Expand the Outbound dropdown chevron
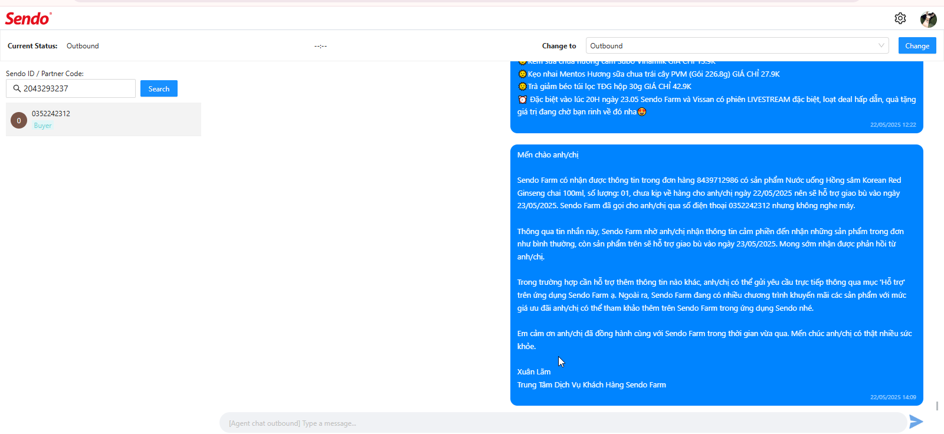The height and width of the screenshot is (434, 944). (881, 45)
